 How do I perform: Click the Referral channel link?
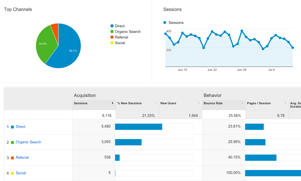pyautogui.click(x=22, y=158)
